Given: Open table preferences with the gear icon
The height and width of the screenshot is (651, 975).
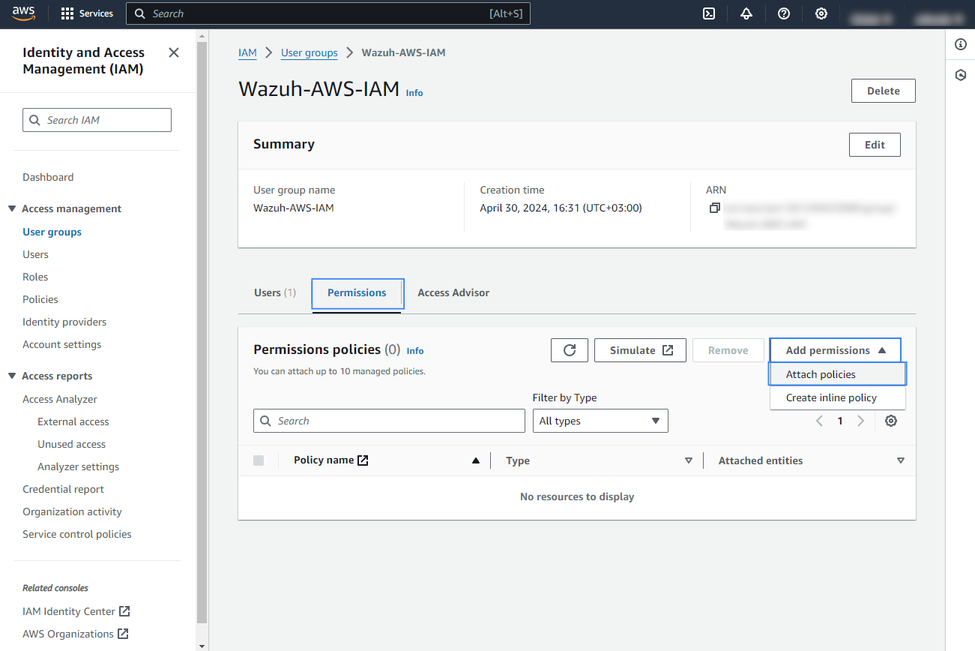Looking at the screenshot, I should [x=890, y=421].
